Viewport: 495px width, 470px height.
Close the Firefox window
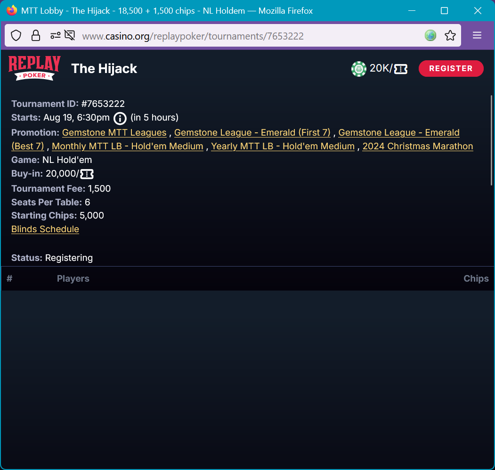click(x=478, y=11)
